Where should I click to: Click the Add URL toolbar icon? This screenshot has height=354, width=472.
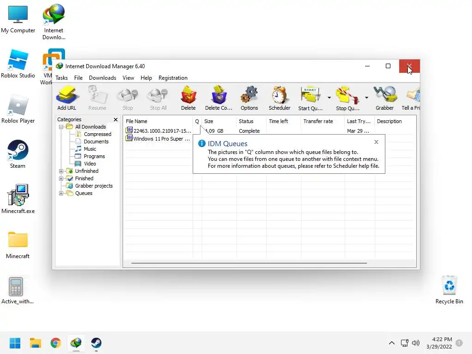pos(67,98)
